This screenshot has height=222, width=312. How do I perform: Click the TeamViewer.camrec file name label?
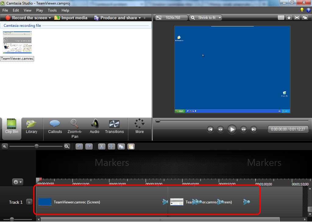[x=17, y=59]
